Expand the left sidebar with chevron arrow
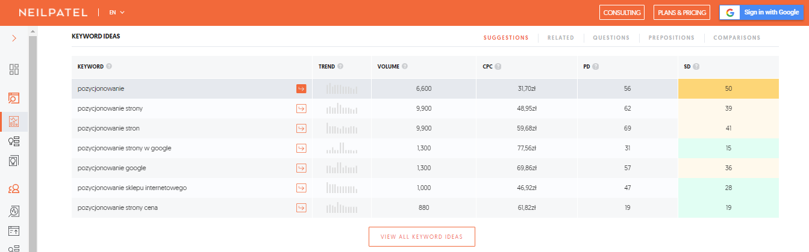 coord(14,38)
